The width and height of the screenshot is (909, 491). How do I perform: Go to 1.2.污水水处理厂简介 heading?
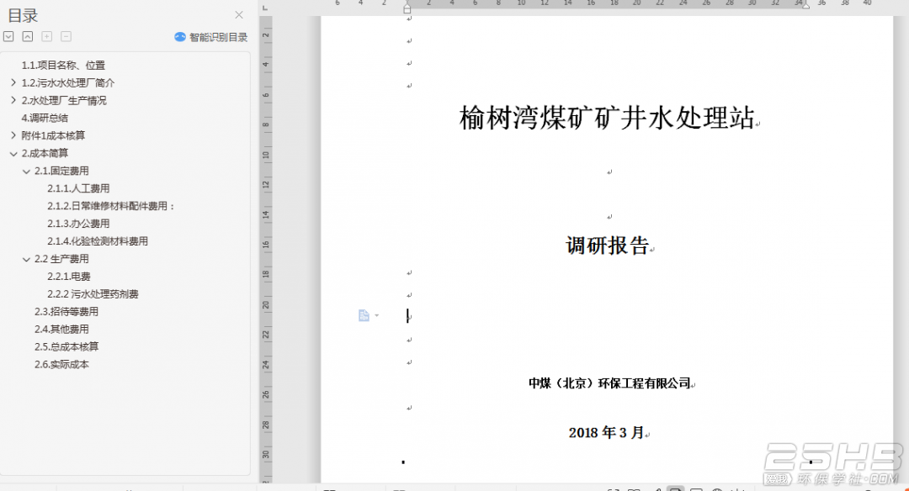[x=68, y=82]
